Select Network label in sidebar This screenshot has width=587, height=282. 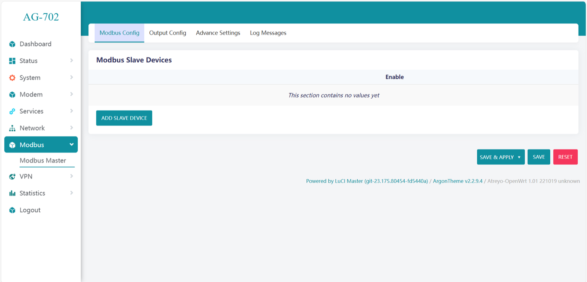[32, 128]
